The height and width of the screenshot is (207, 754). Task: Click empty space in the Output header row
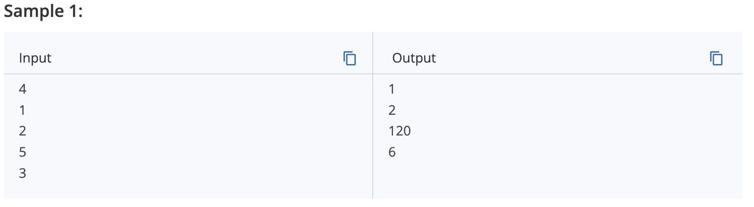tap(570, 58)
